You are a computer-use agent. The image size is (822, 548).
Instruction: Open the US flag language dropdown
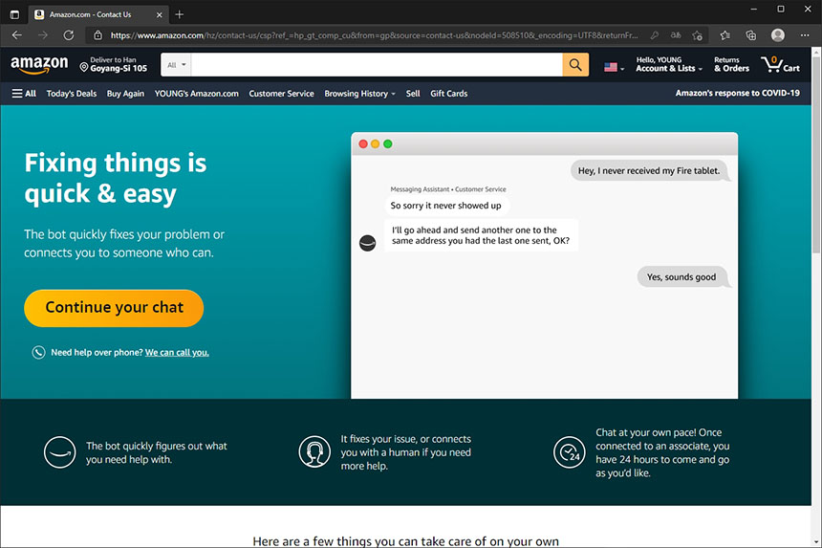[x=614, y=67]
